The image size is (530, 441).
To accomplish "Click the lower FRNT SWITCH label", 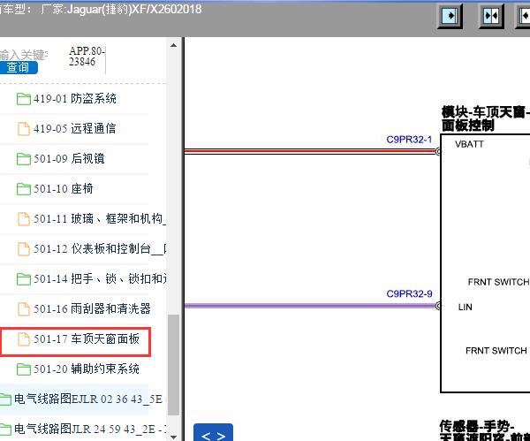I will (x=496, y=351).
